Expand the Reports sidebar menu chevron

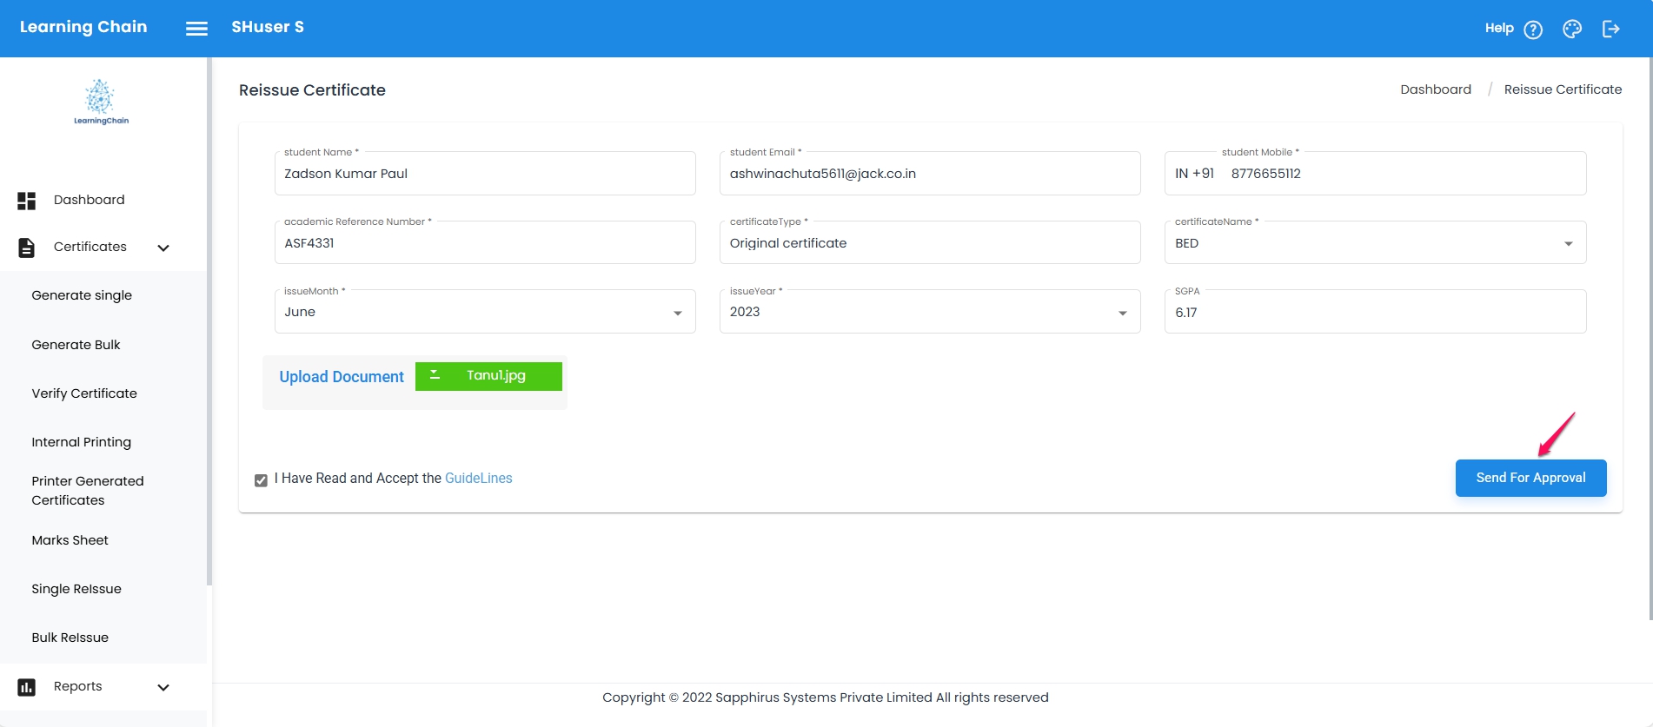(163, 688)
